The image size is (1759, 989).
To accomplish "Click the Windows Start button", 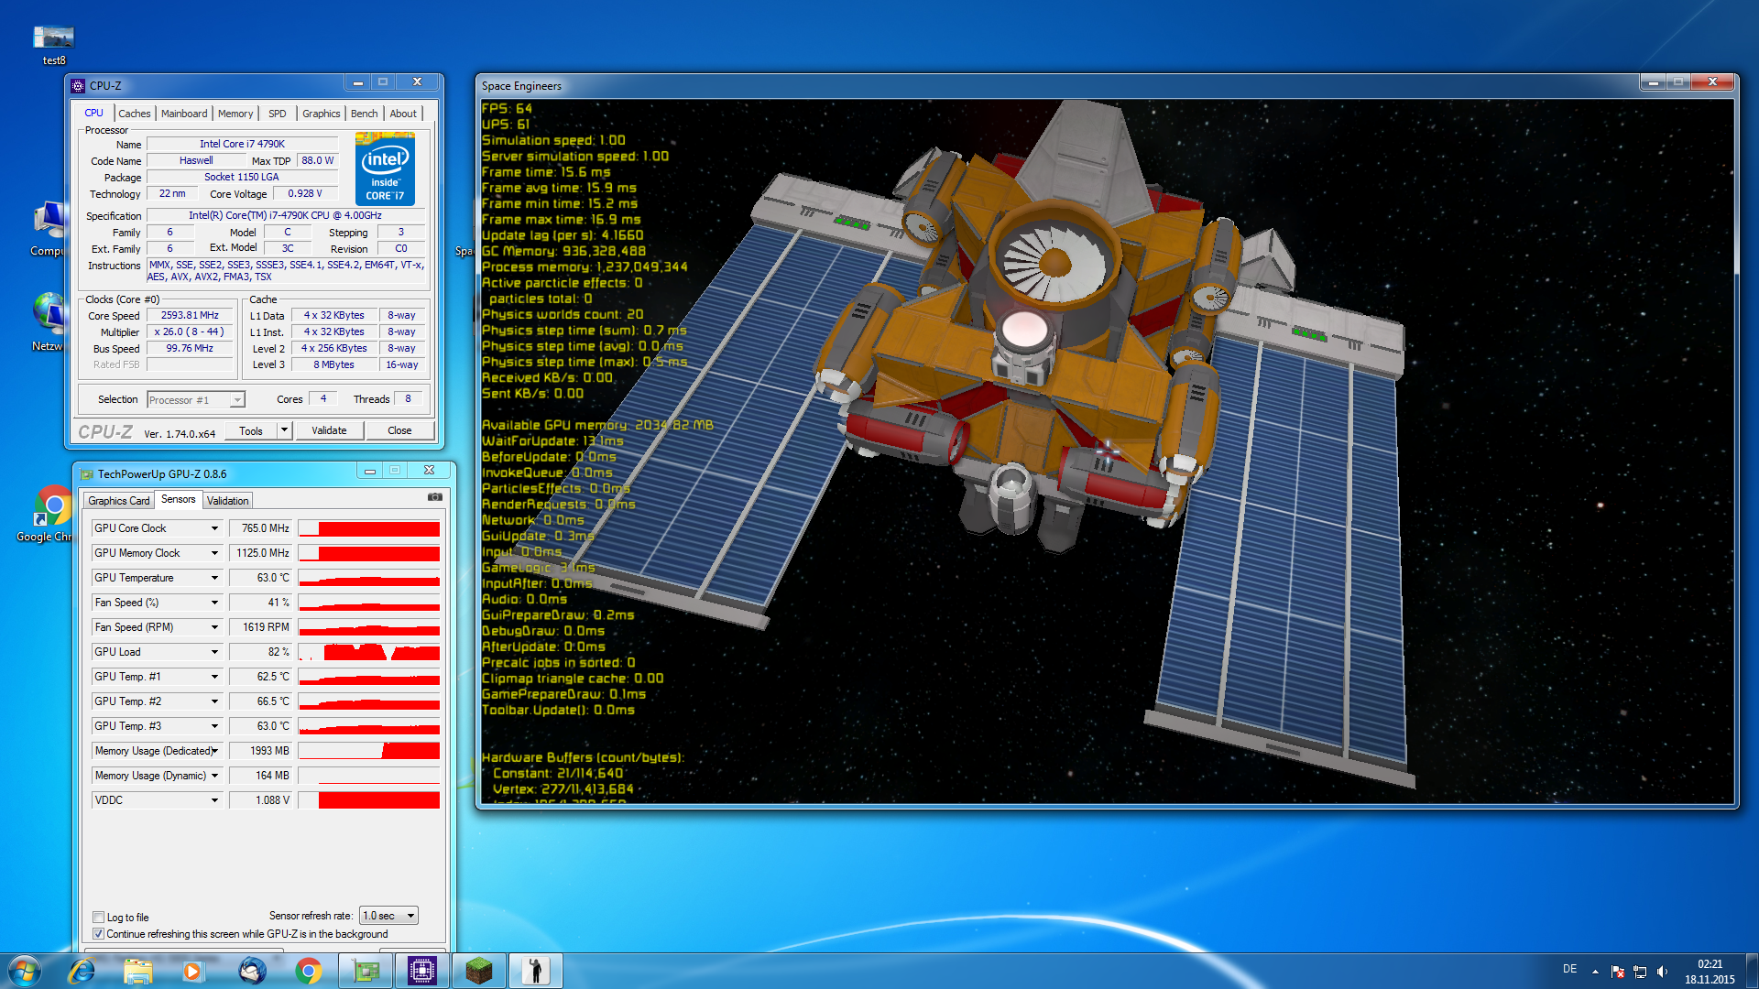I will pos(25,971).
